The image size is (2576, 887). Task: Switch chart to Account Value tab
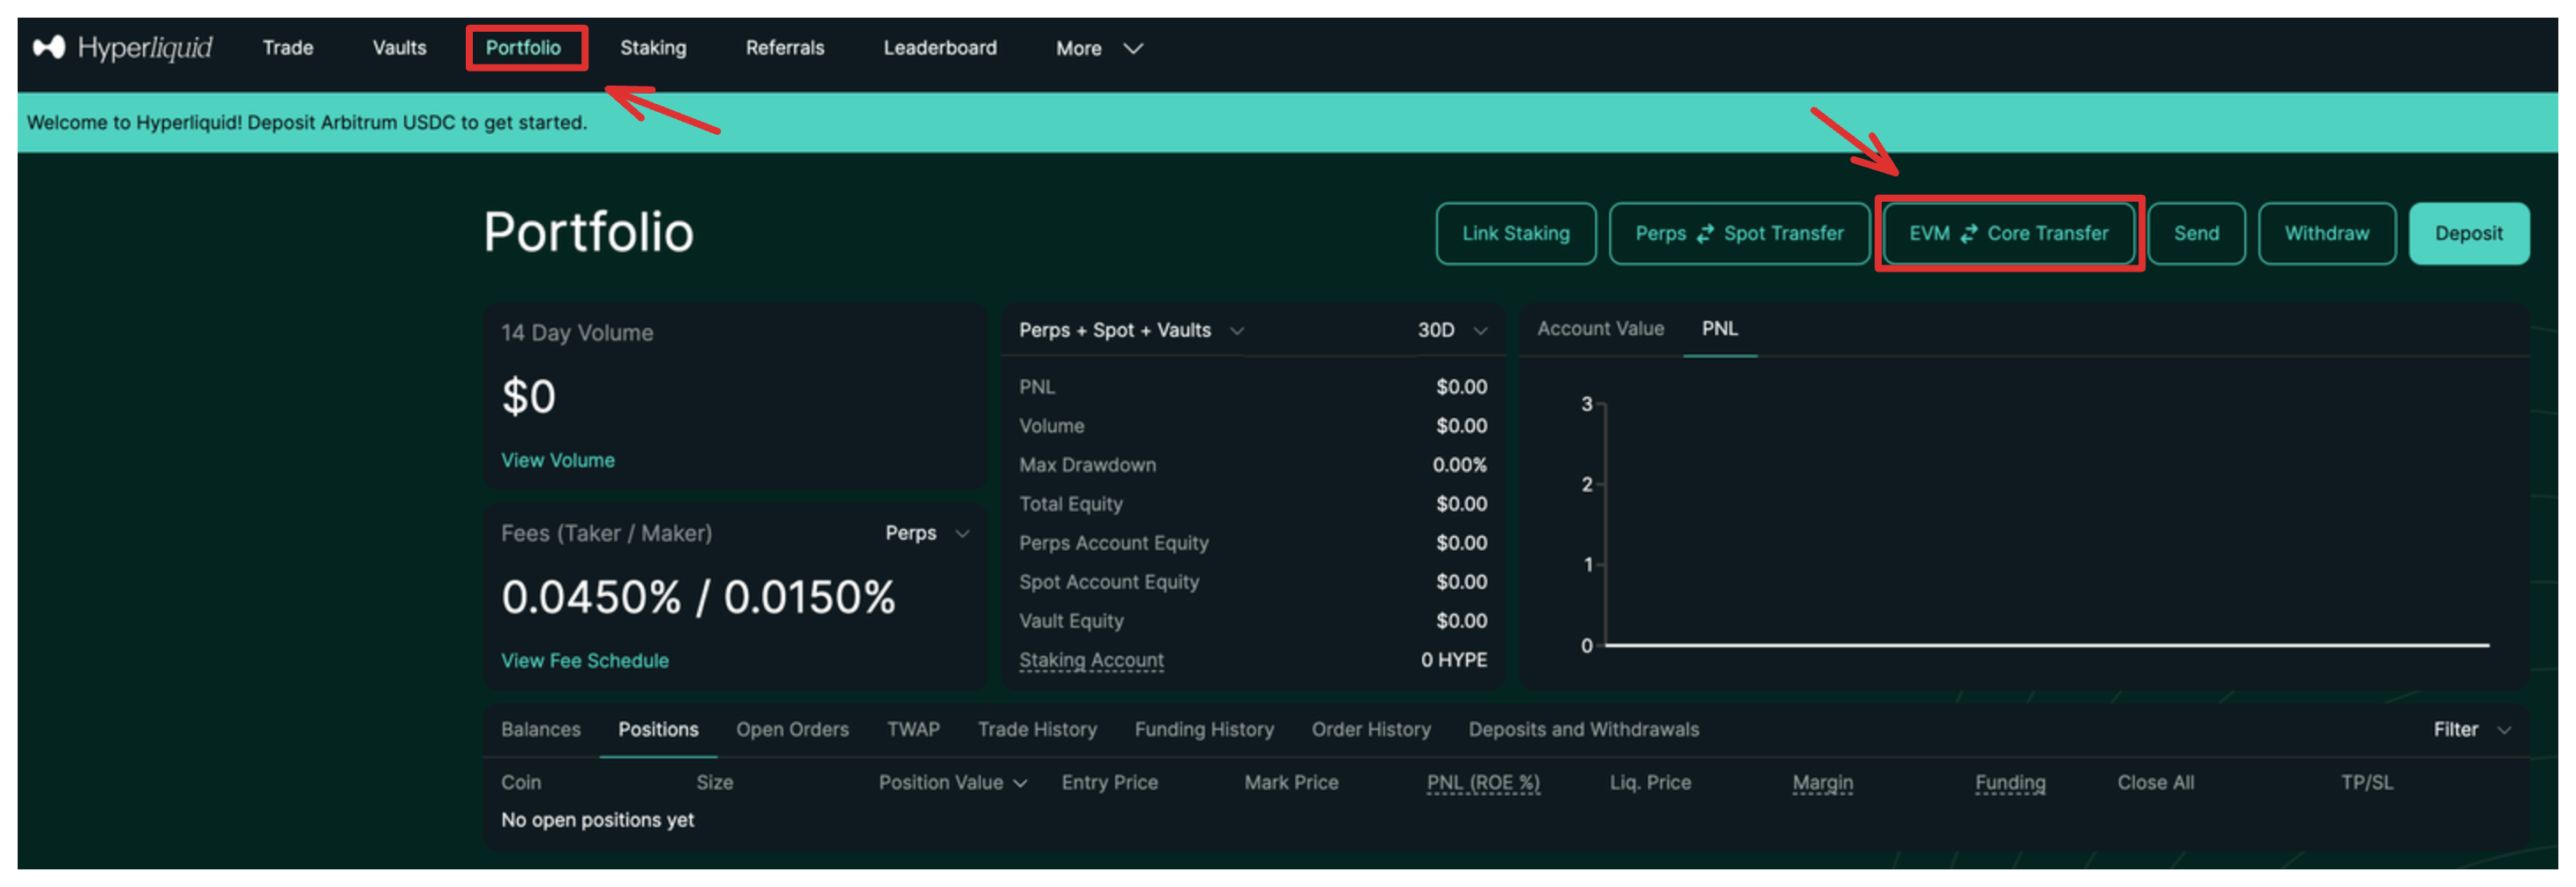tap(1599, 328)
